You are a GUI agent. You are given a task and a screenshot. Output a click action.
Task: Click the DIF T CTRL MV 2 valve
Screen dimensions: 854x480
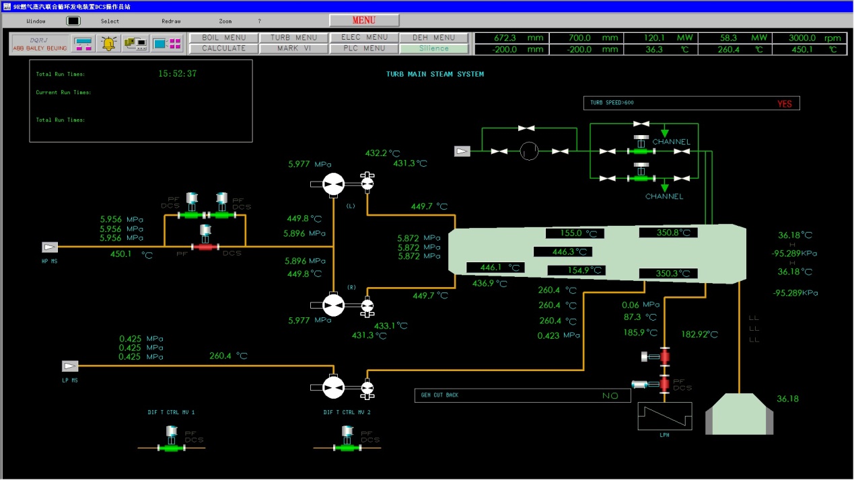coord(347,447)
